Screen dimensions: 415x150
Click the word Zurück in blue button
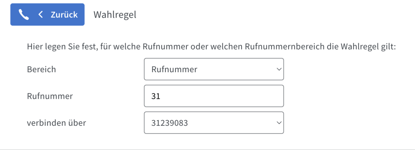coord(64,15)
